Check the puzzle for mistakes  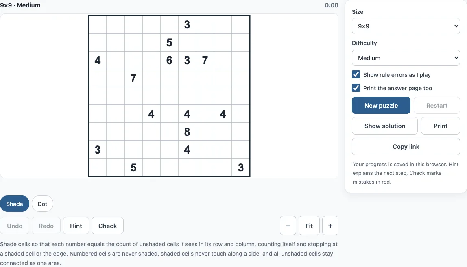pos(107,226)
